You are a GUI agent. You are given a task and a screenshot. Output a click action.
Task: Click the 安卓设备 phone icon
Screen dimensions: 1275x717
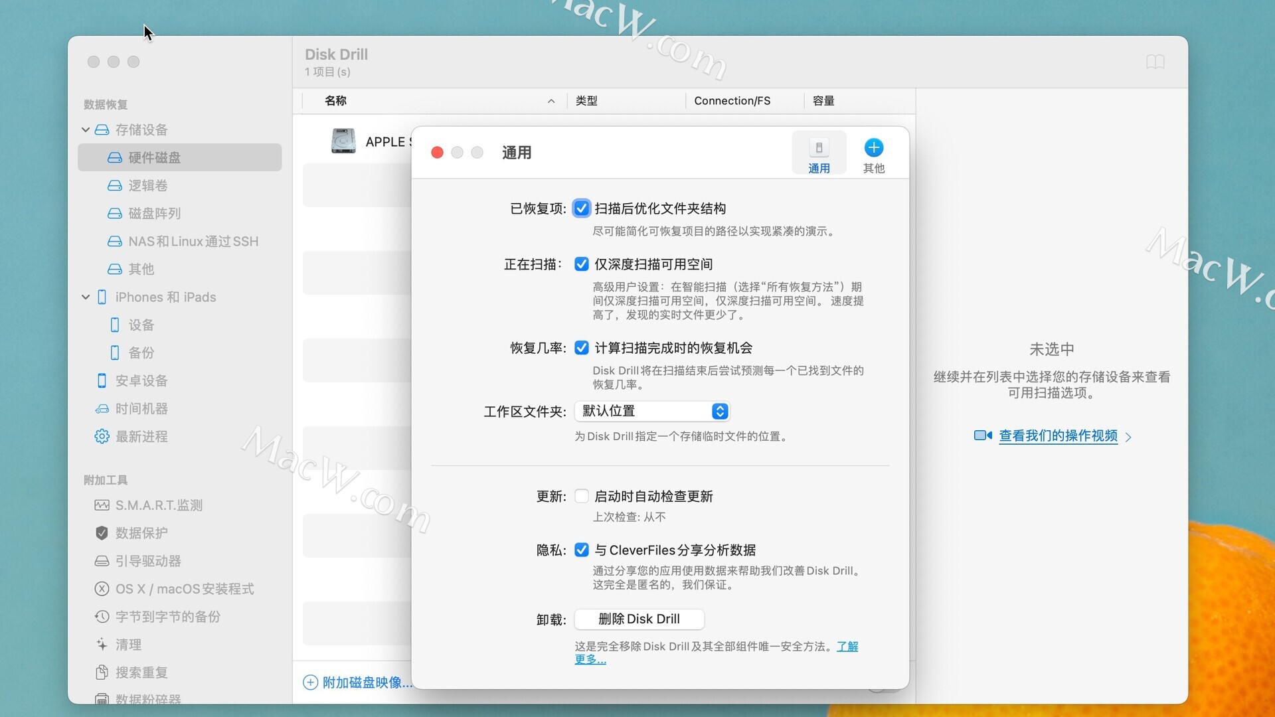(x=102, y=380)
